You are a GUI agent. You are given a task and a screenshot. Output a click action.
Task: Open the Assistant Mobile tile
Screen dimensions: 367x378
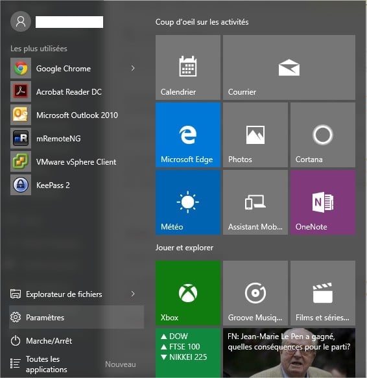click(255, 202)
